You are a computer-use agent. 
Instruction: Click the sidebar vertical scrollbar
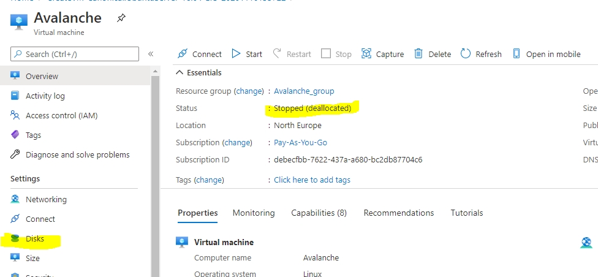click(x=155, y=172)
